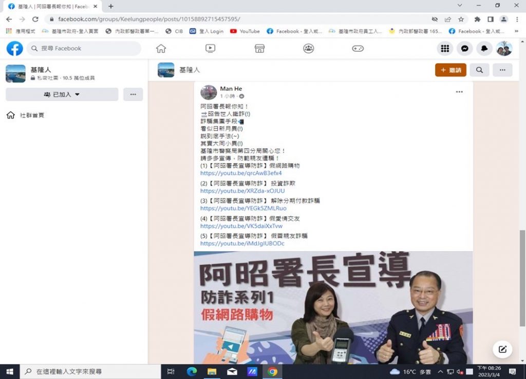
Task: Click the page vertical scrollbar thumb
Action: pos(522,277)
